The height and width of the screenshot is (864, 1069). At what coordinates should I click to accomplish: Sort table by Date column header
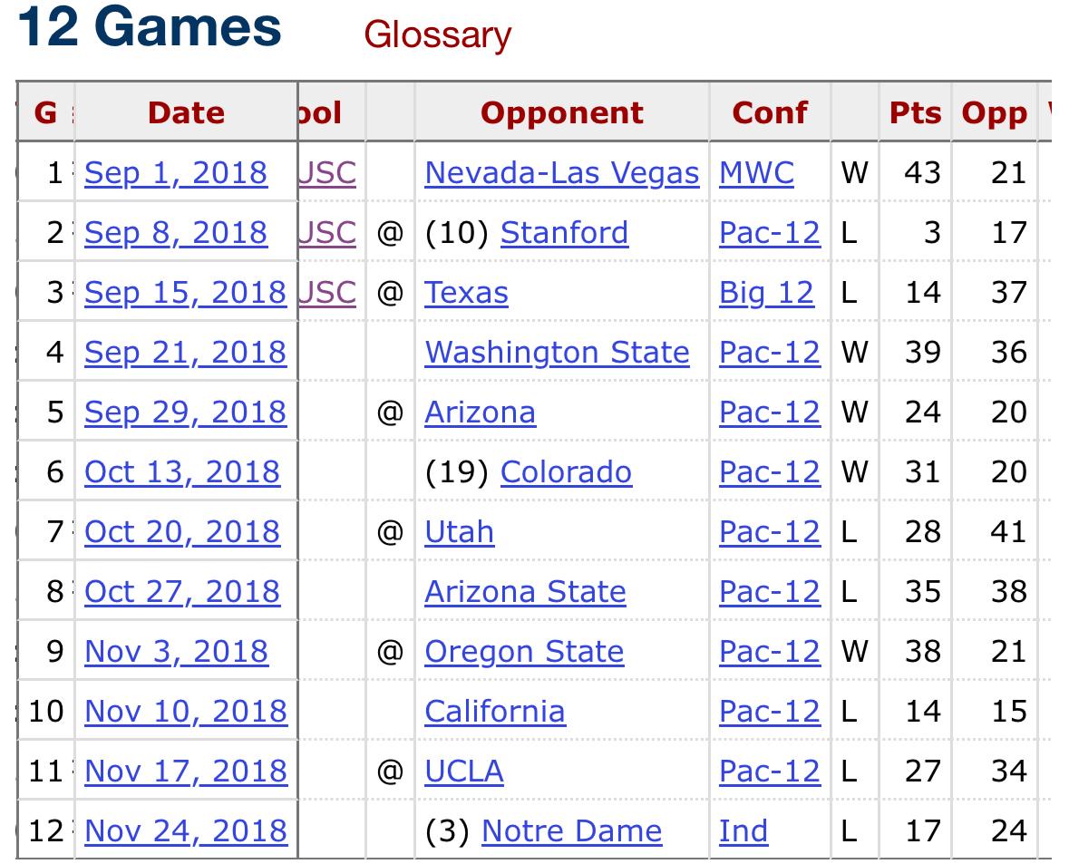click(186, 112)
